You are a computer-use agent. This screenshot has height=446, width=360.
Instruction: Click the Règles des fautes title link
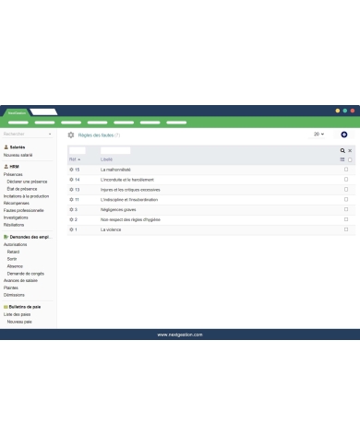point(96,135)
